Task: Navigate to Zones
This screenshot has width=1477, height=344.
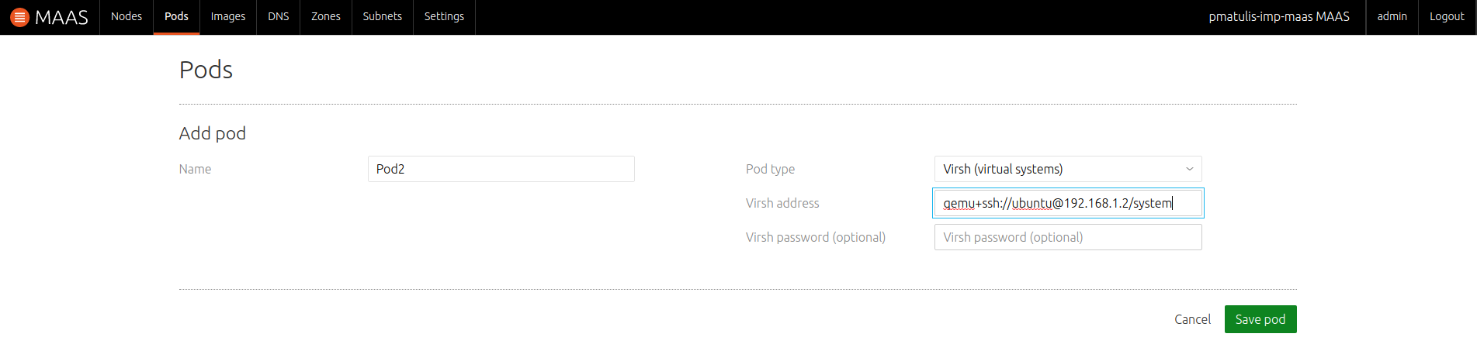Action: (x=326, y=16)
